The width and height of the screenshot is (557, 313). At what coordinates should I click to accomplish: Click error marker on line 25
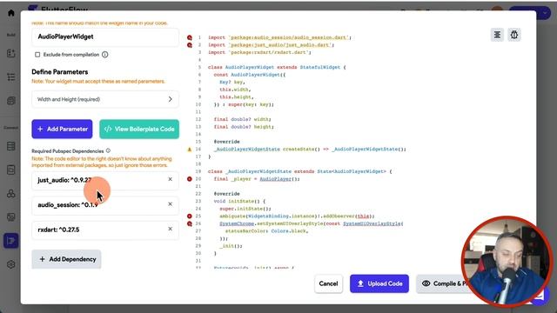click(190, 216)
